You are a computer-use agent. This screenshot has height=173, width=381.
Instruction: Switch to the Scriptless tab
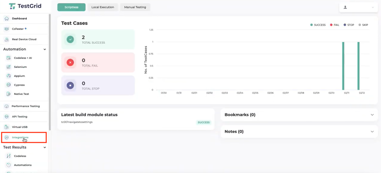pos(72,7)
